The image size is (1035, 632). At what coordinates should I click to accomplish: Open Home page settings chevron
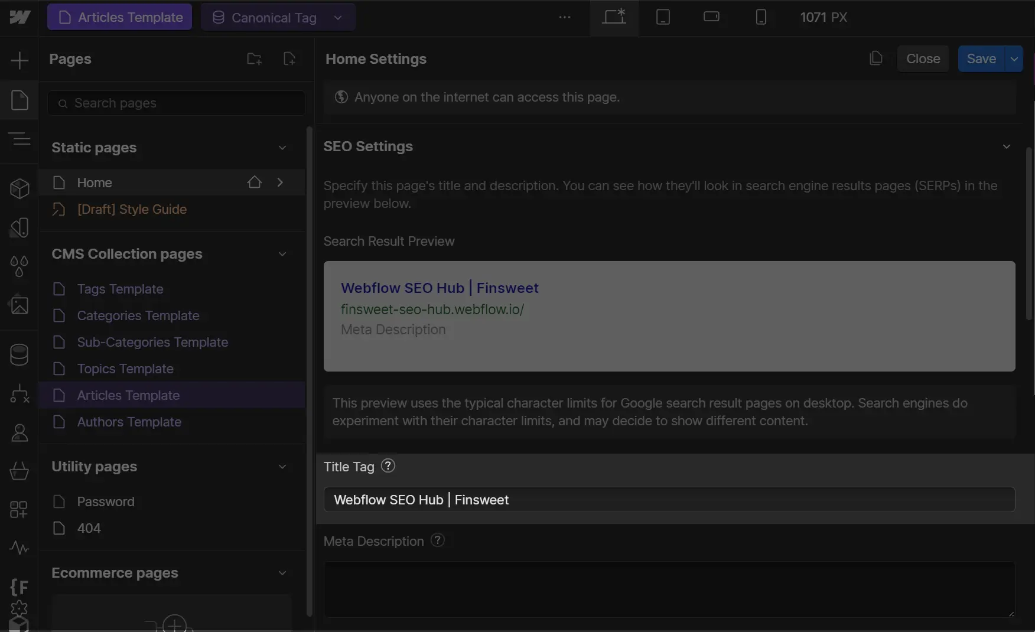pos(280,183)
